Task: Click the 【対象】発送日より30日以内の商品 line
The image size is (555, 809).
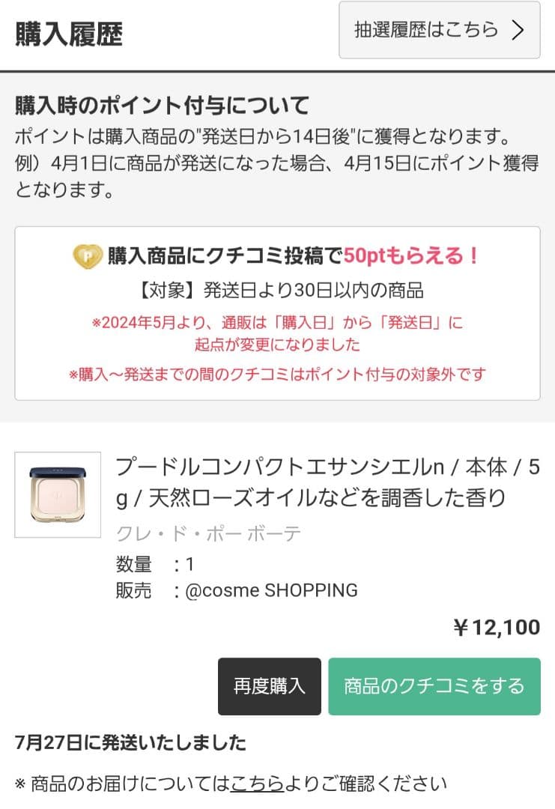Action: click(x=277, y=290)
